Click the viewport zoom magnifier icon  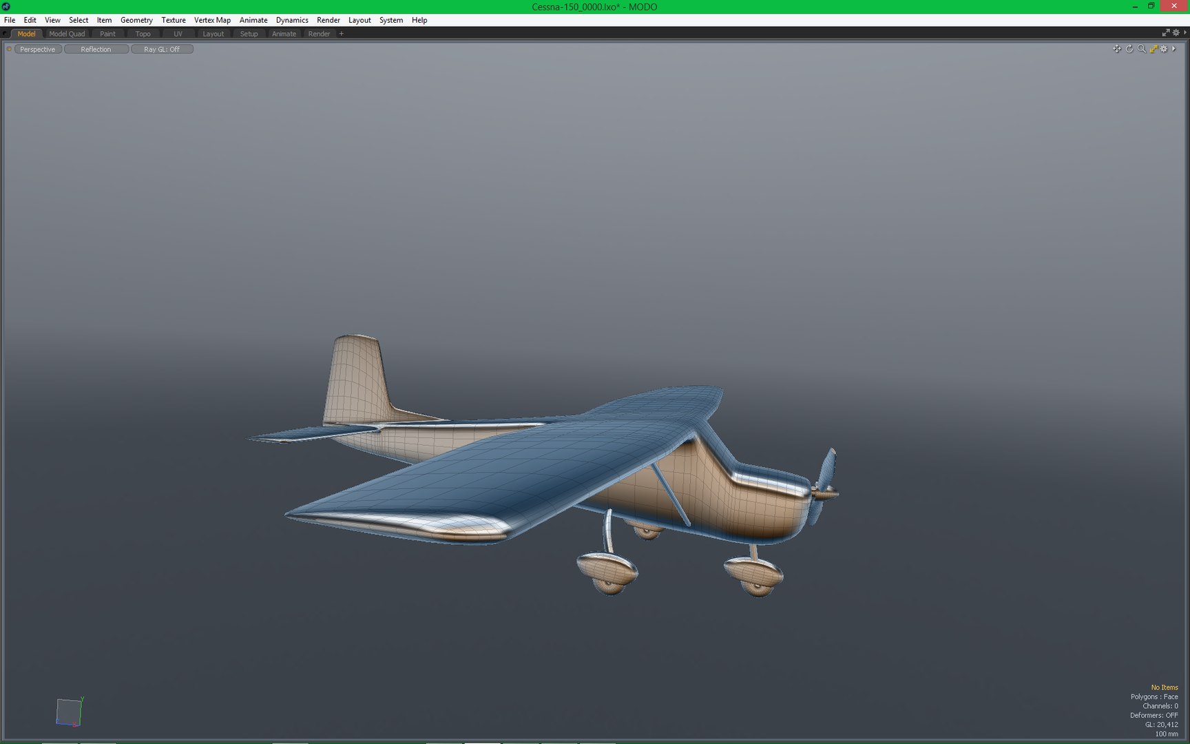click(1142, 49)
